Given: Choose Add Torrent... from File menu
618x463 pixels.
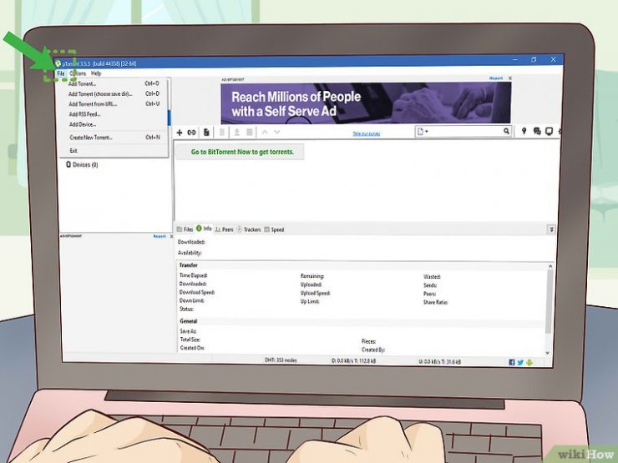Looking at the screenshot, I should 114,83.
